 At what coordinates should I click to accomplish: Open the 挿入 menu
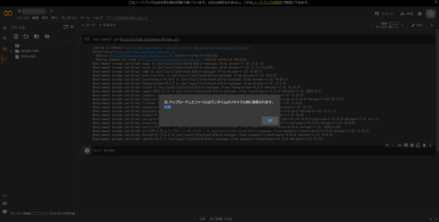click(54, 18)
